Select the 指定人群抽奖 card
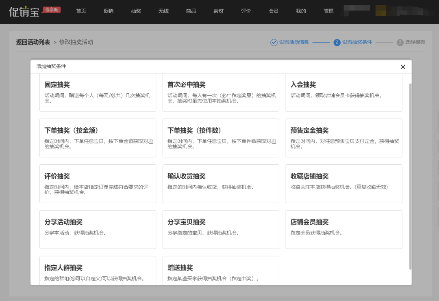The width and height of the screenshot is (439, 301). (98, 270)
